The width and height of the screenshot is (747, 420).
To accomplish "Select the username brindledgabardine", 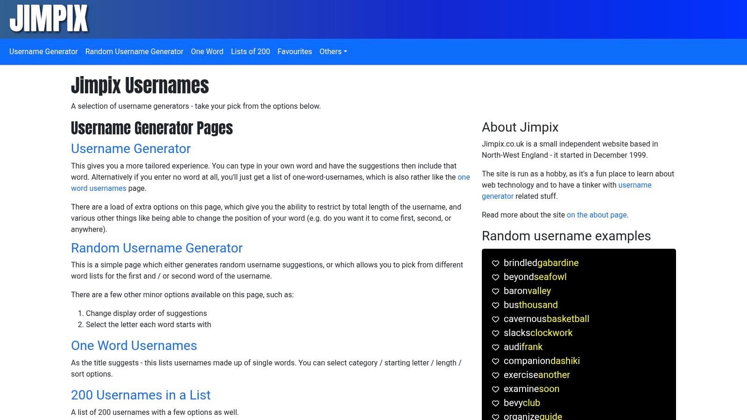I will (x=541, y=263).
